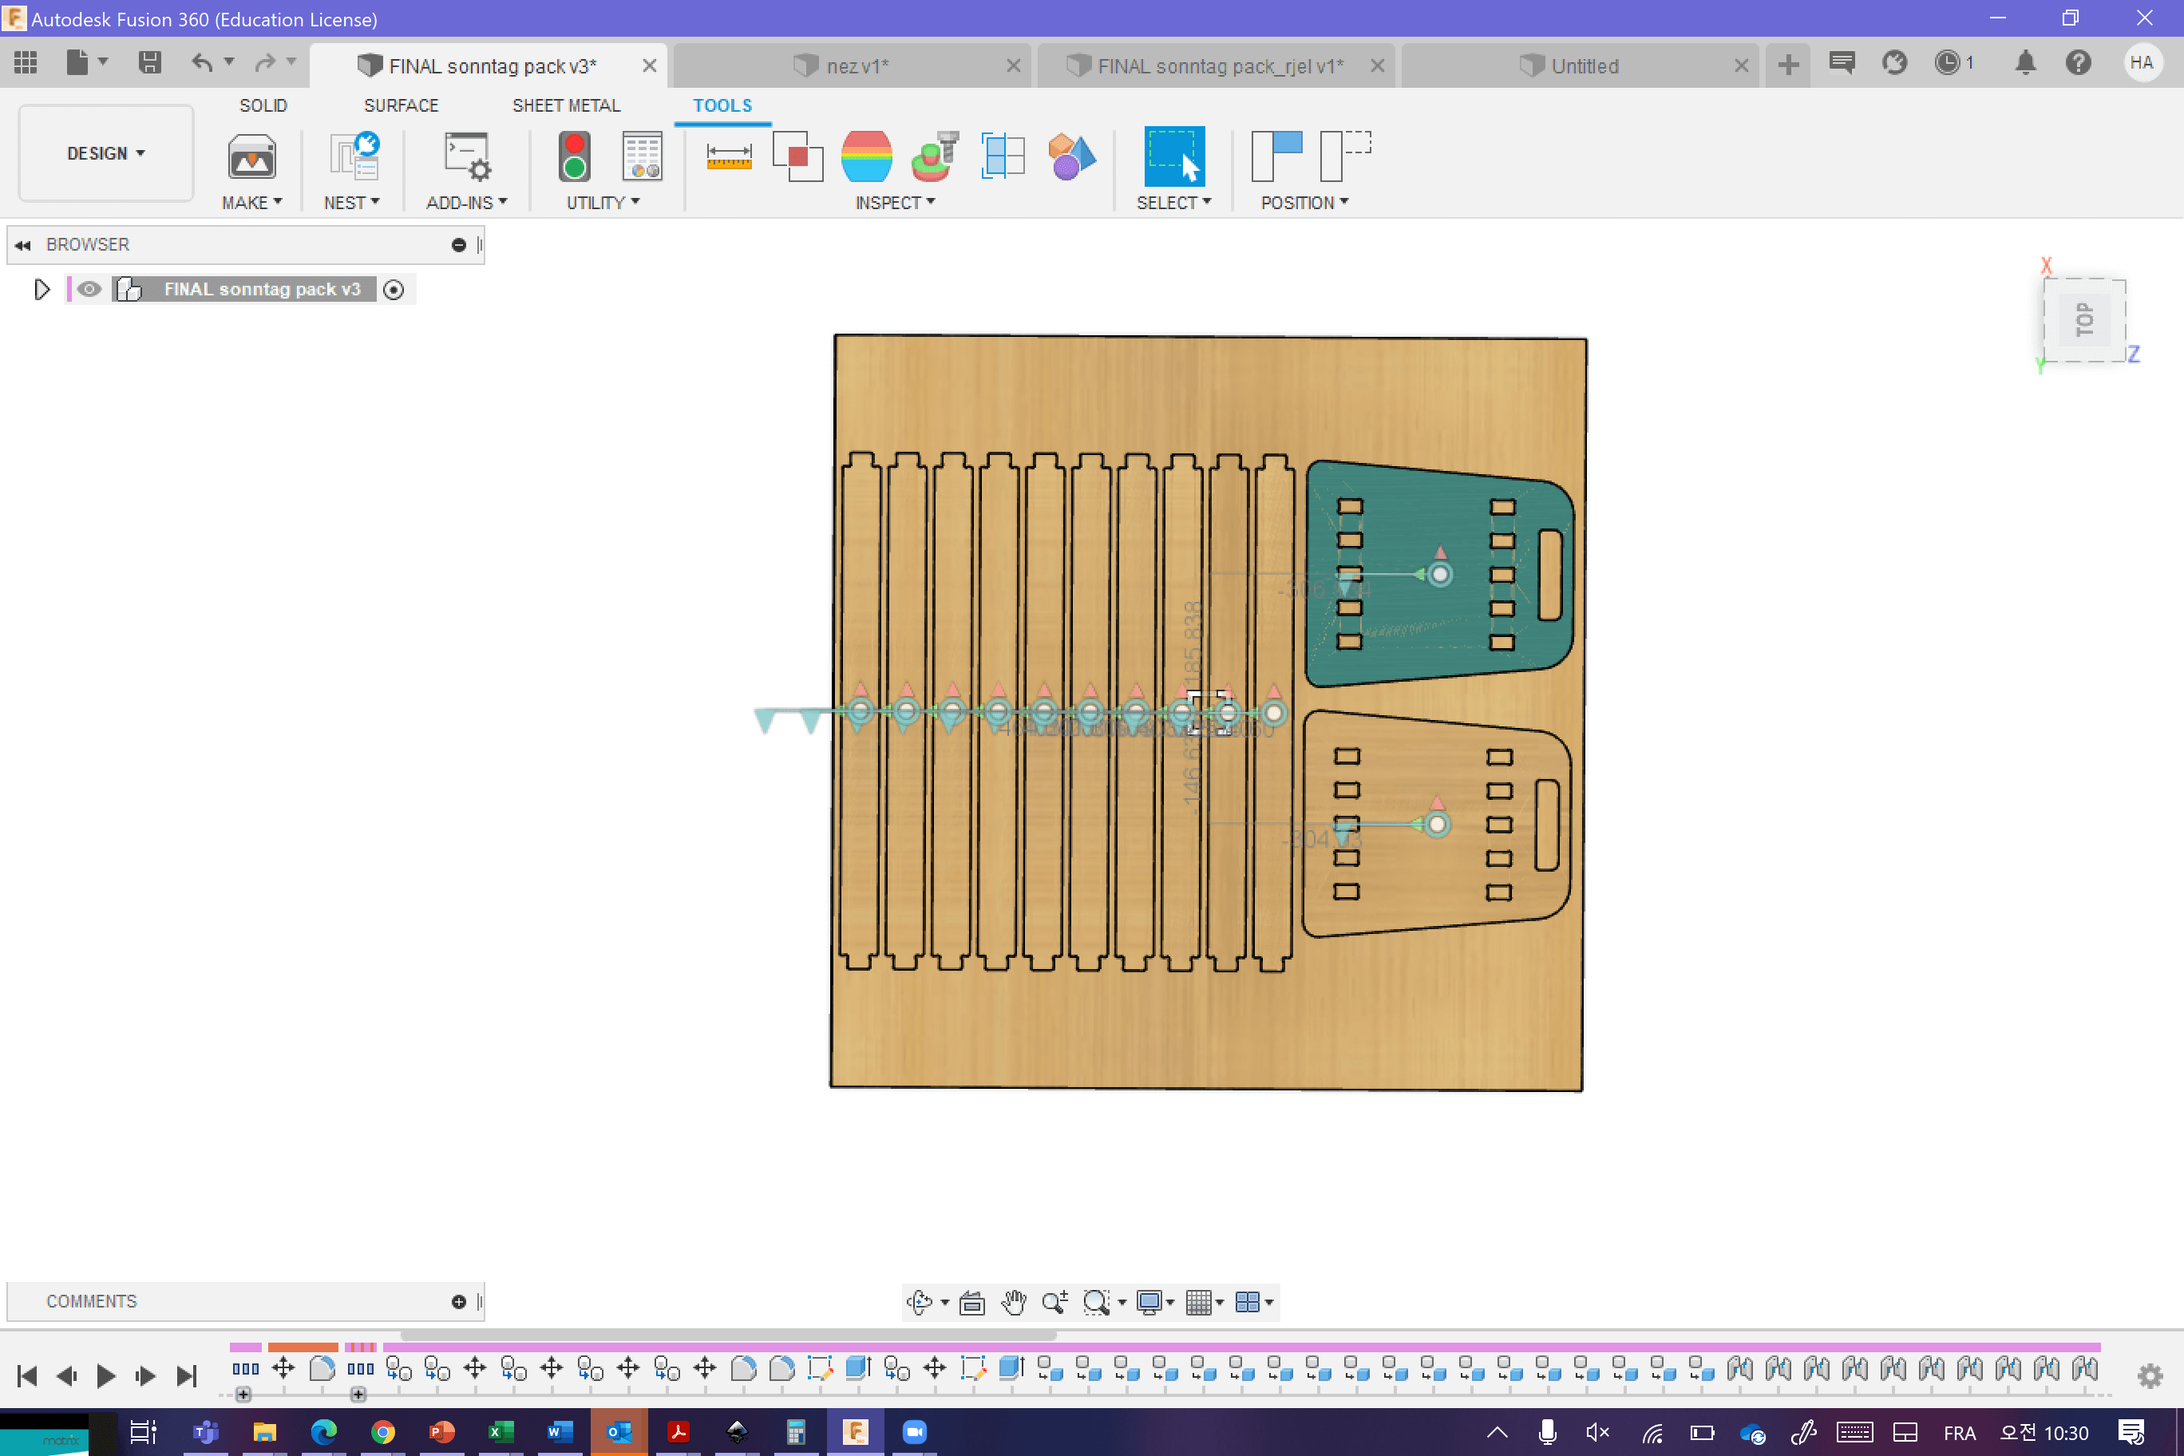Viewport: 2184px width, 1456px height.
Task: Toggle visibility of FINAL sonntag pack v3
Action: pos(89,290)
